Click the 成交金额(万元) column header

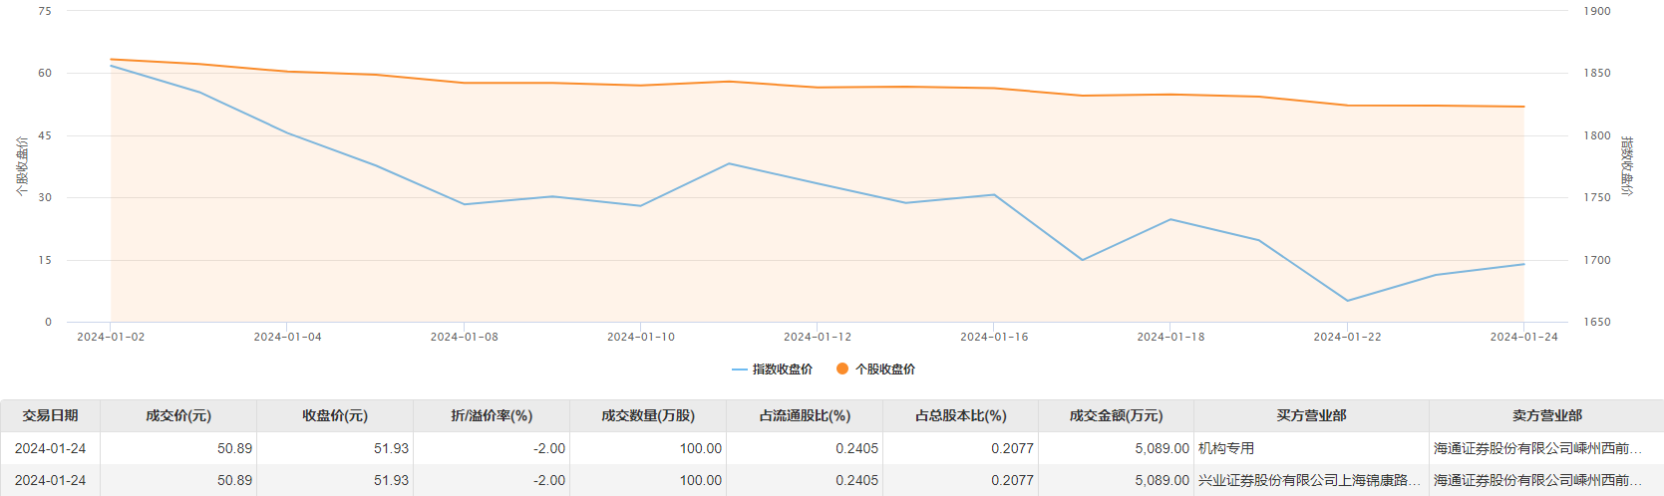pos(1116,415)
